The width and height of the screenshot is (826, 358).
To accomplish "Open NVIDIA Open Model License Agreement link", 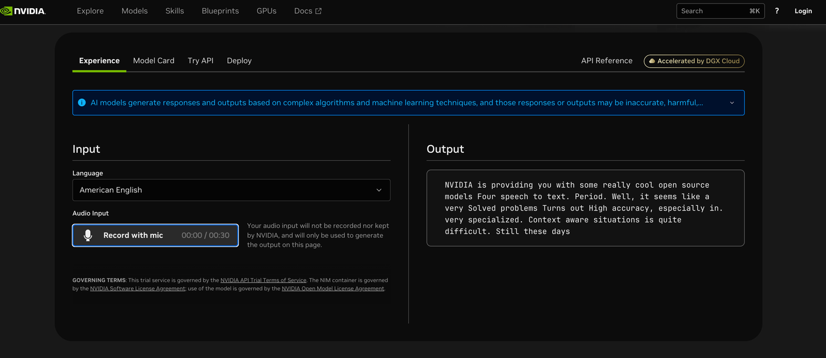I will [333, 288].
